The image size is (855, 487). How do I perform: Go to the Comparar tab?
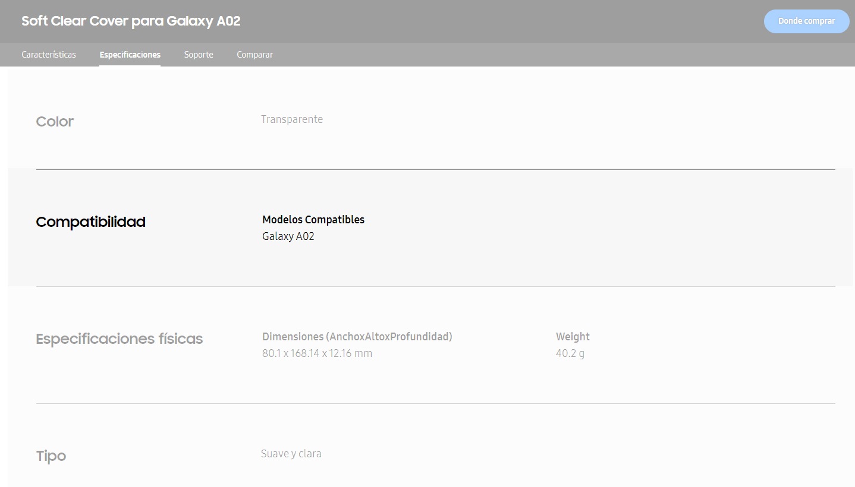tap(254, 55)
